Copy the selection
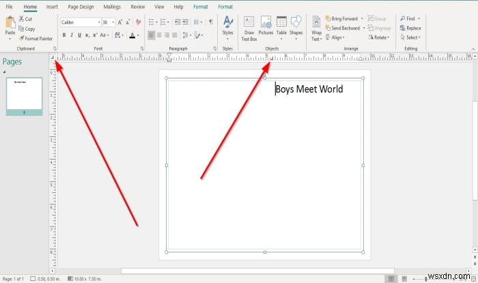Screen dimensions: 478x283 [27, 29]
